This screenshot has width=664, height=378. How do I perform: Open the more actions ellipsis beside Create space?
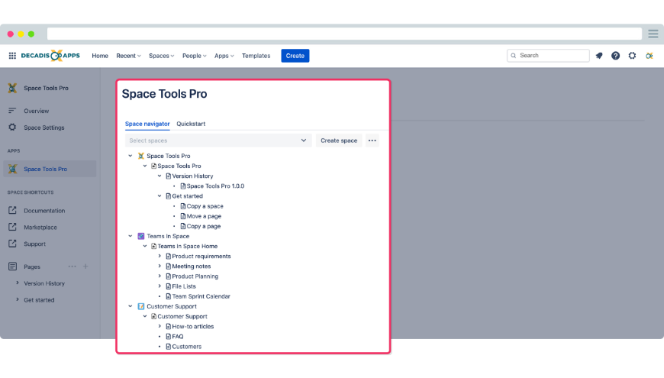(x=372, y=141)
